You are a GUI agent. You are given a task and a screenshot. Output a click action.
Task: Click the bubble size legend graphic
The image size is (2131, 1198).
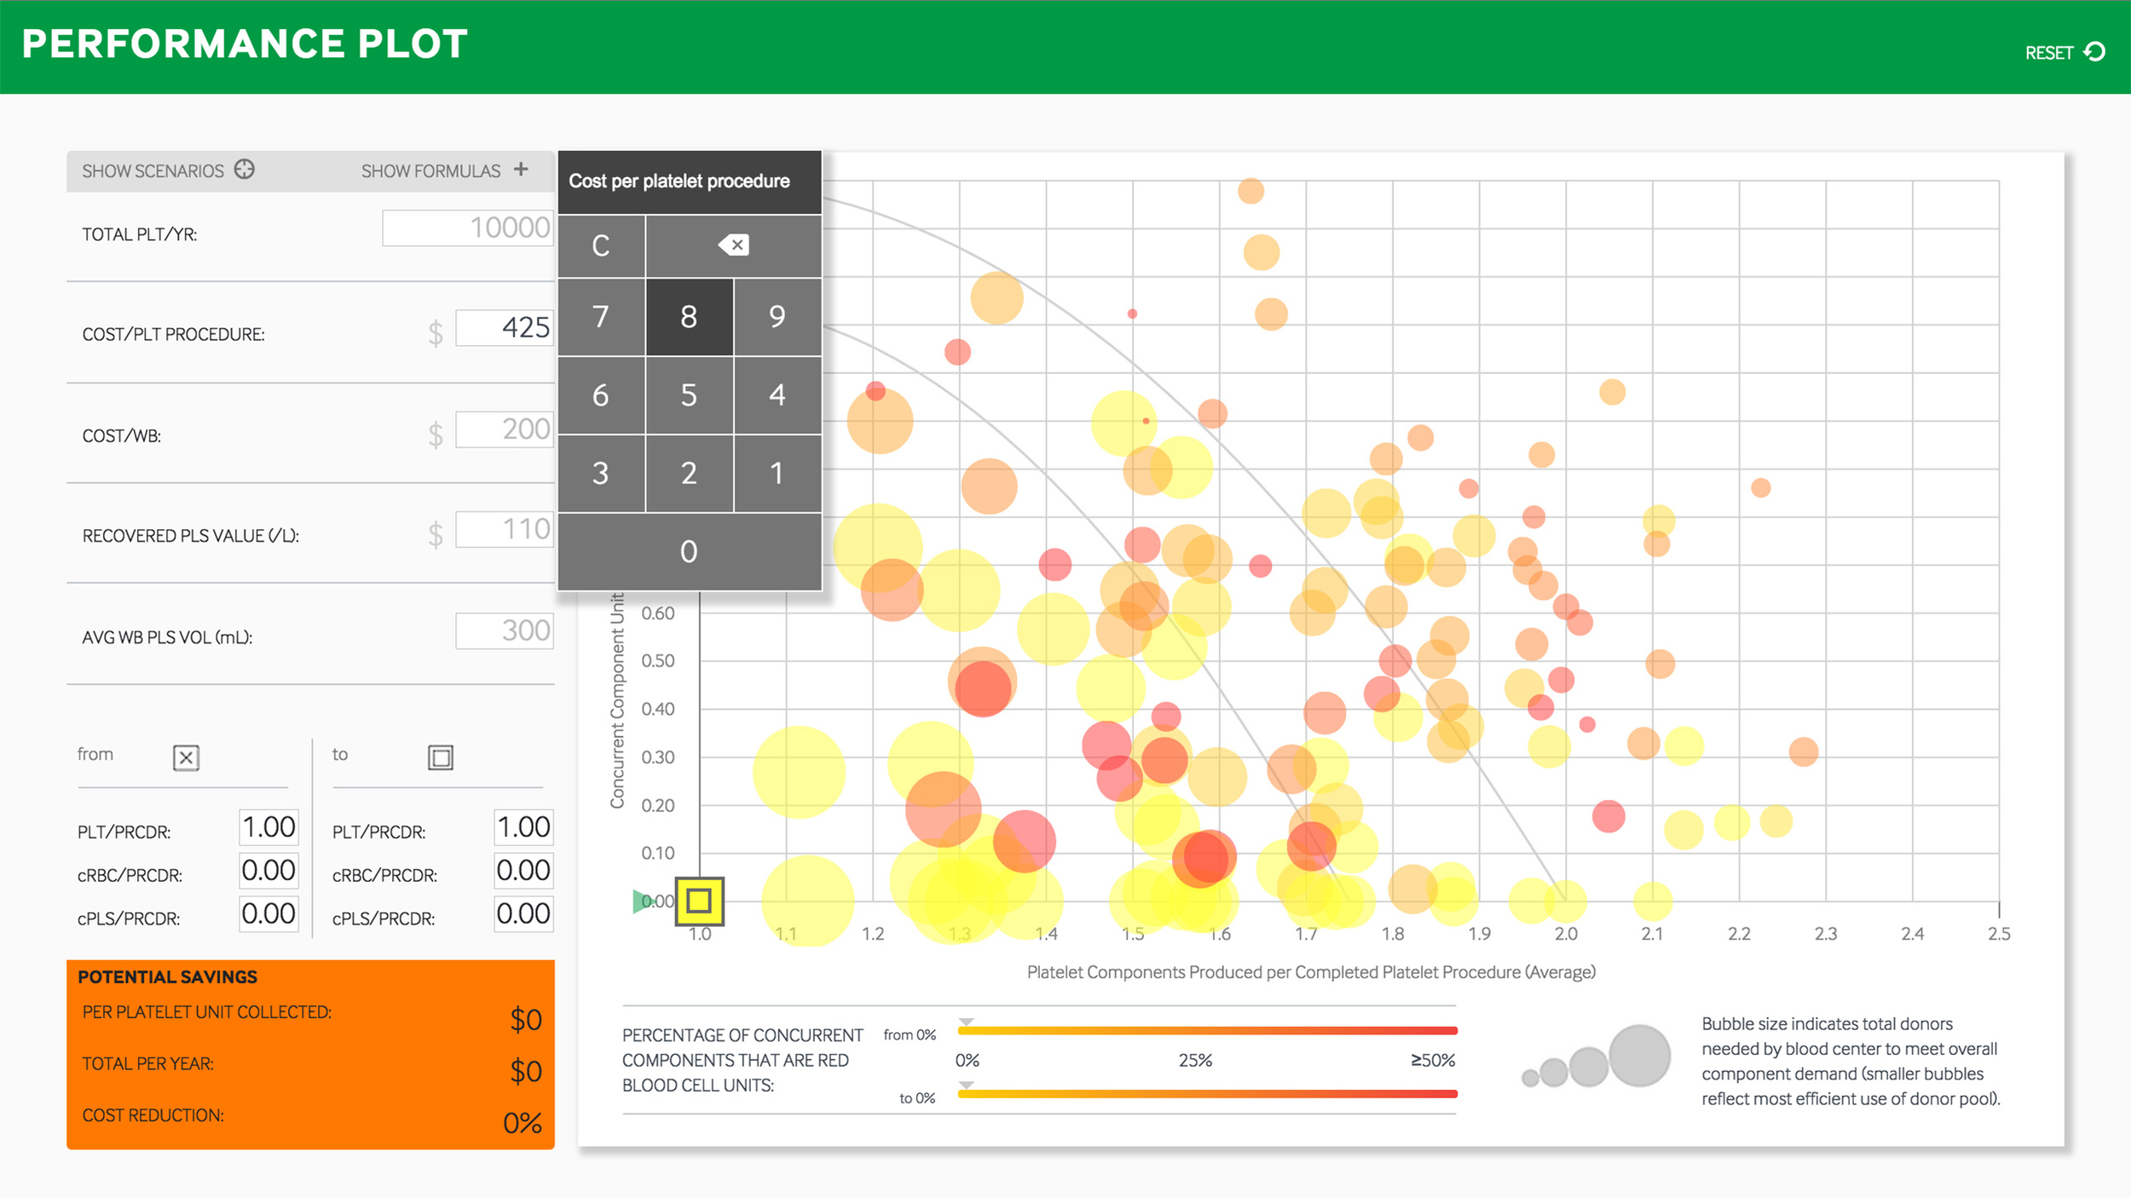coord(1596,1057)
